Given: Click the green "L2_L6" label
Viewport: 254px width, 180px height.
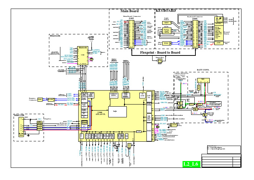Looking at the screenshot, I should (x=191, y=164).
